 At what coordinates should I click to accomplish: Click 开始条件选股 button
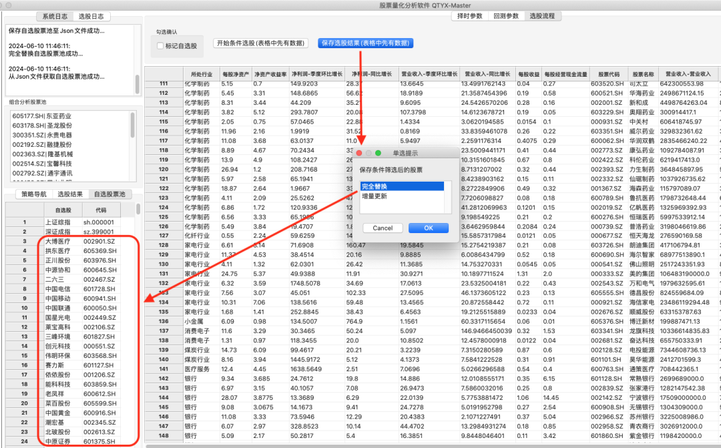coord(261,43)
